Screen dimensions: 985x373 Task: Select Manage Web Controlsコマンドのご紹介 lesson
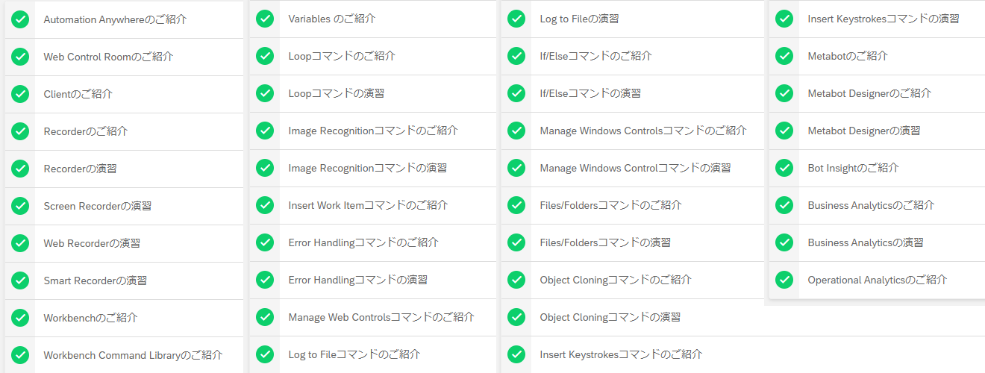(373, 317)
